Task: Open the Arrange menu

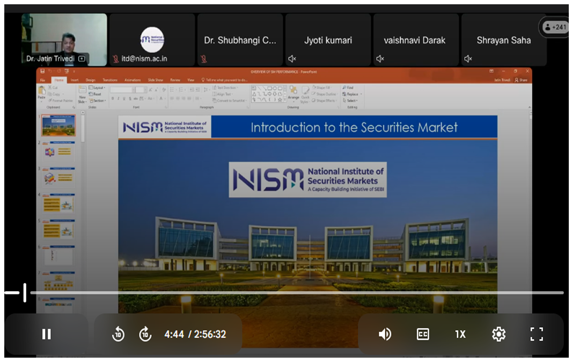Action: (x=294, y=94)
